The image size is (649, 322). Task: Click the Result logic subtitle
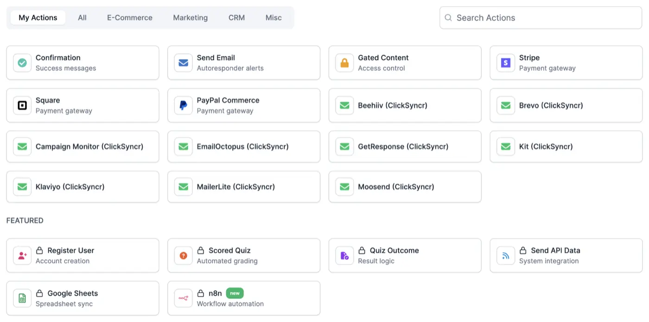click(376, 261)
